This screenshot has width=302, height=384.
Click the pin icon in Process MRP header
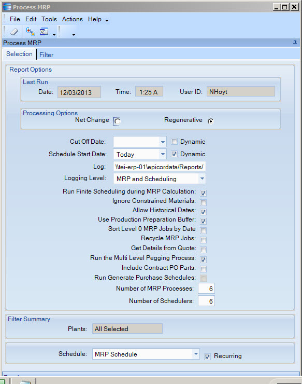[295, 43]
